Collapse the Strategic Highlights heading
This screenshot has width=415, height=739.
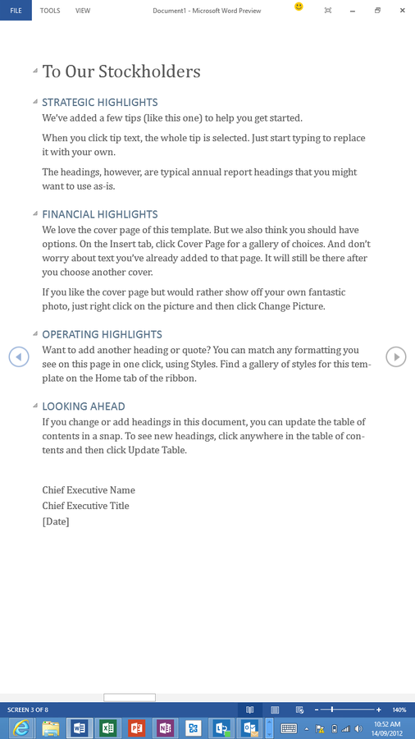[x=35, y=101]
